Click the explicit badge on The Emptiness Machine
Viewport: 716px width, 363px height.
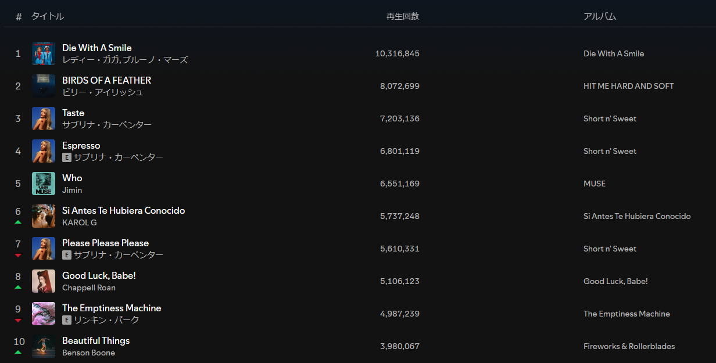(67, 320)
